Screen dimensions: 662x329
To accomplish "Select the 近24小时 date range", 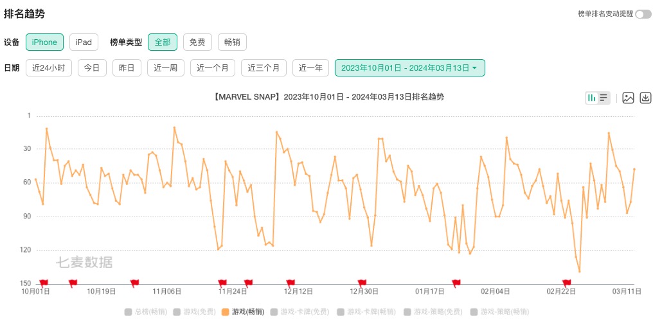I will tap(49, 68).
